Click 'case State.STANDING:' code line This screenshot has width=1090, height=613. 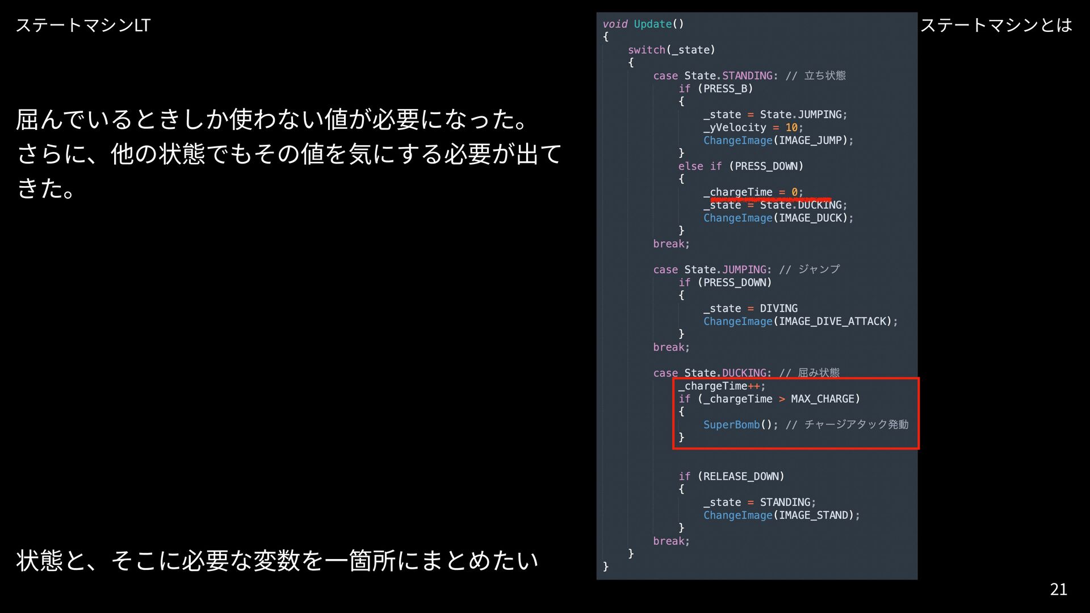[715, 75]
